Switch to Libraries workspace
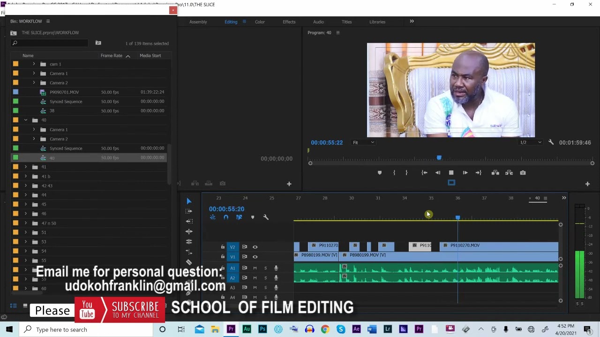This screenshot has height=337, width=600. point(377,22)
